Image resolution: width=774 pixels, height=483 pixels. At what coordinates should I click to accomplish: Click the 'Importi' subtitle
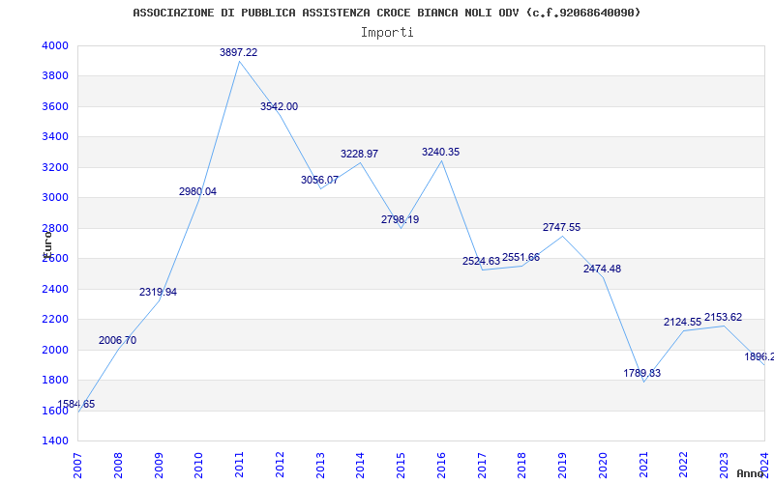point(387,33)
